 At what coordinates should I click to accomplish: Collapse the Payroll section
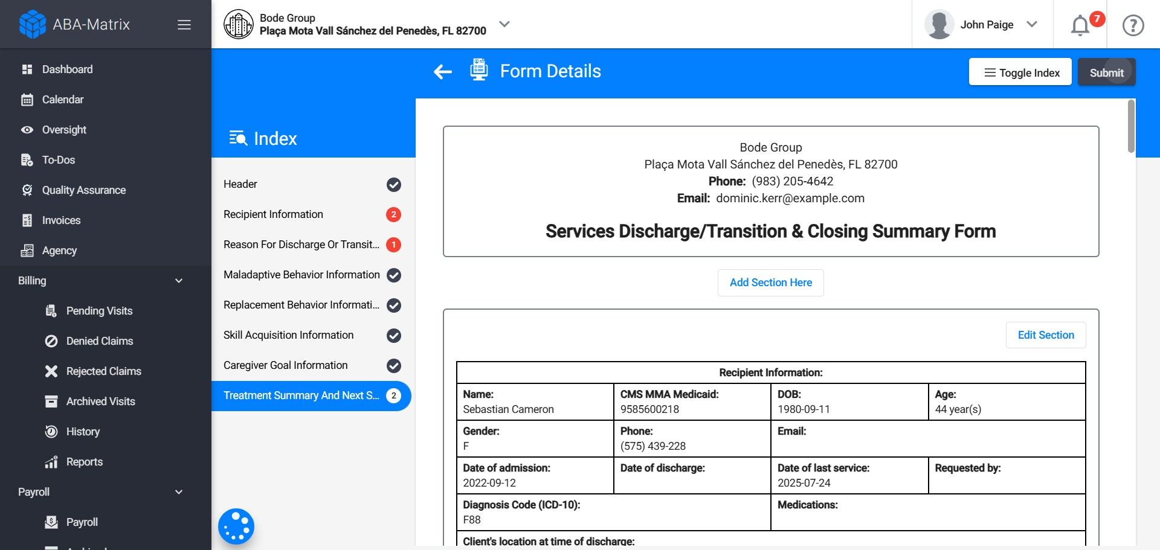(179, 492)
